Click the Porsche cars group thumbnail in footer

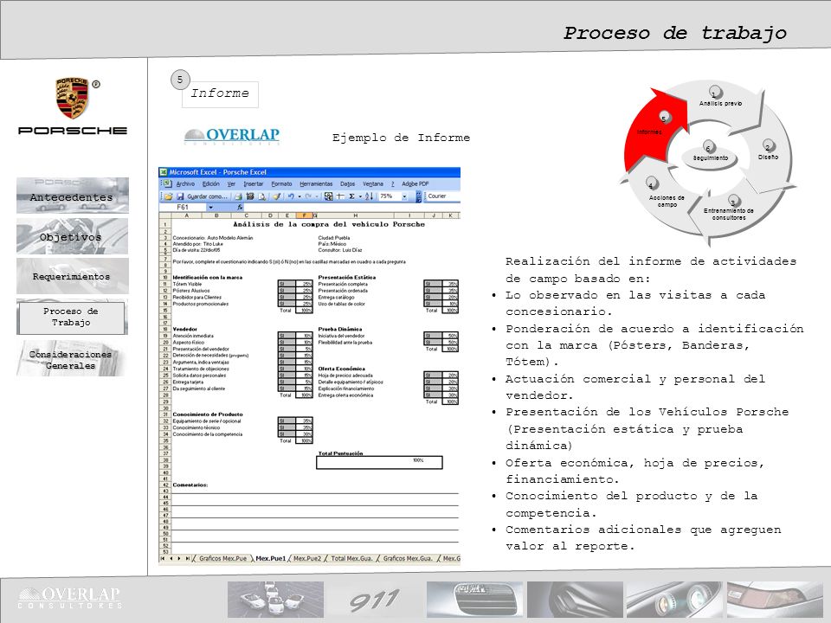coord(275,601)
